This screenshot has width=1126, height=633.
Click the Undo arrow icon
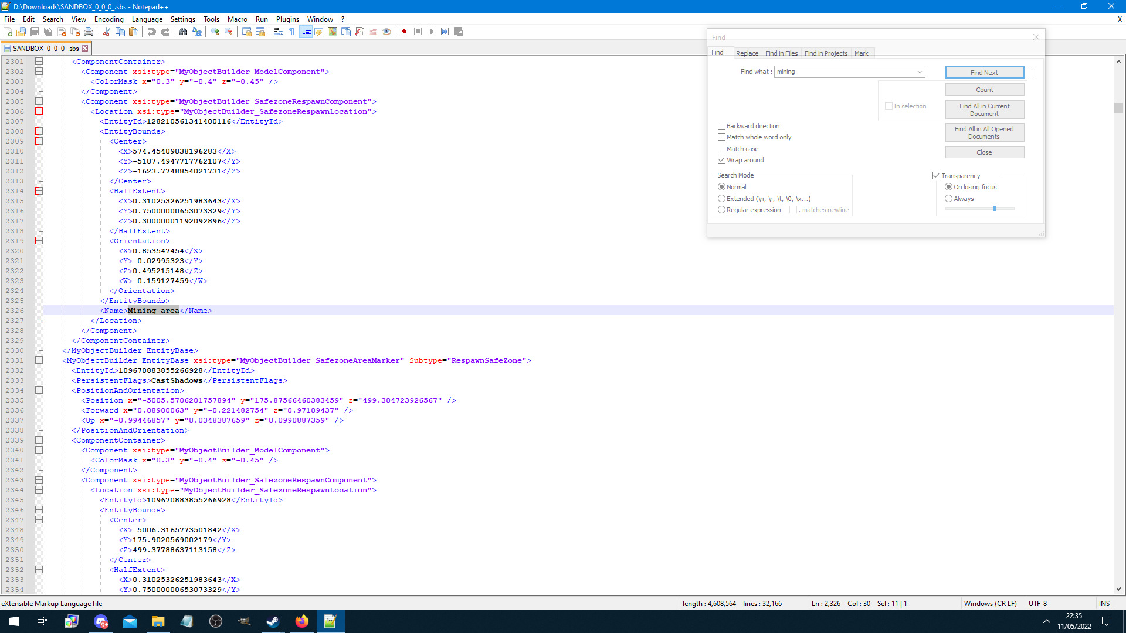(x=152, y=32)
